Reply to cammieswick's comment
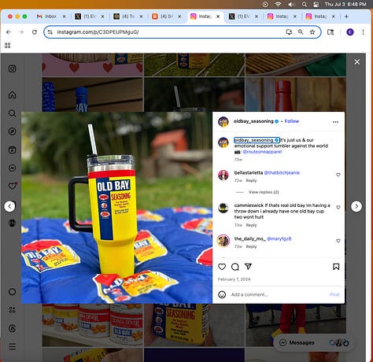Image resolution: width=373 pixels, height=362 pixels. click(251, 225)
